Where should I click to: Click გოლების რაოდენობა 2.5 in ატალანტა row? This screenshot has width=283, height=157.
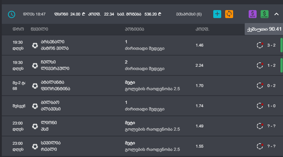coord(152,89)
